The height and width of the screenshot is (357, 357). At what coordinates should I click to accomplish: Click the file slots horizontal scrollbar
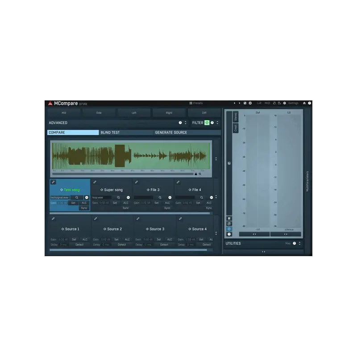tap(130, 213)
